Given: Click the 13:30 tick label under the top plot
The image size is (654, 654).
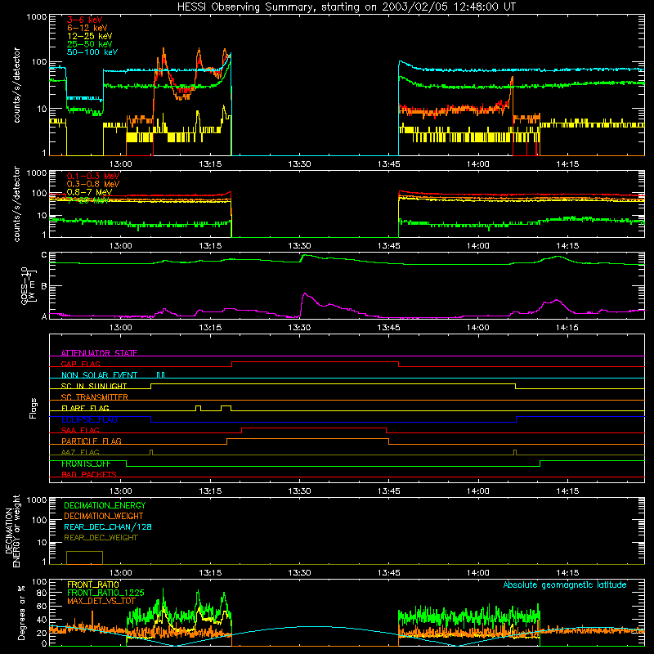Looking at the screenshot, I should 299,164.
